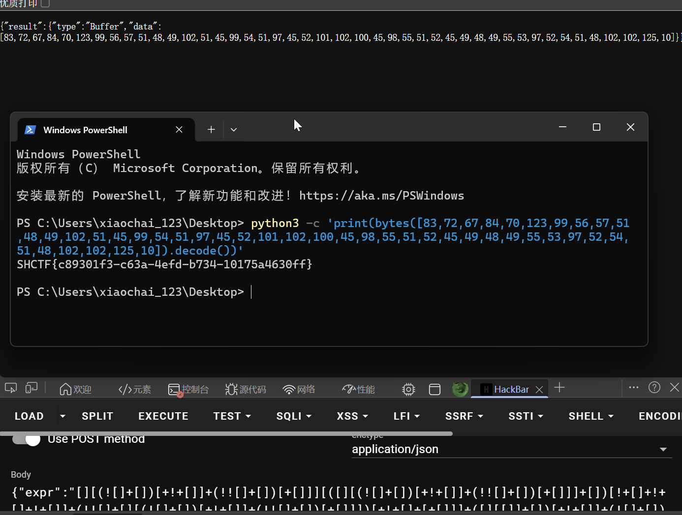
Task: Click the inspect element picker icon
Action: [11, 388]
